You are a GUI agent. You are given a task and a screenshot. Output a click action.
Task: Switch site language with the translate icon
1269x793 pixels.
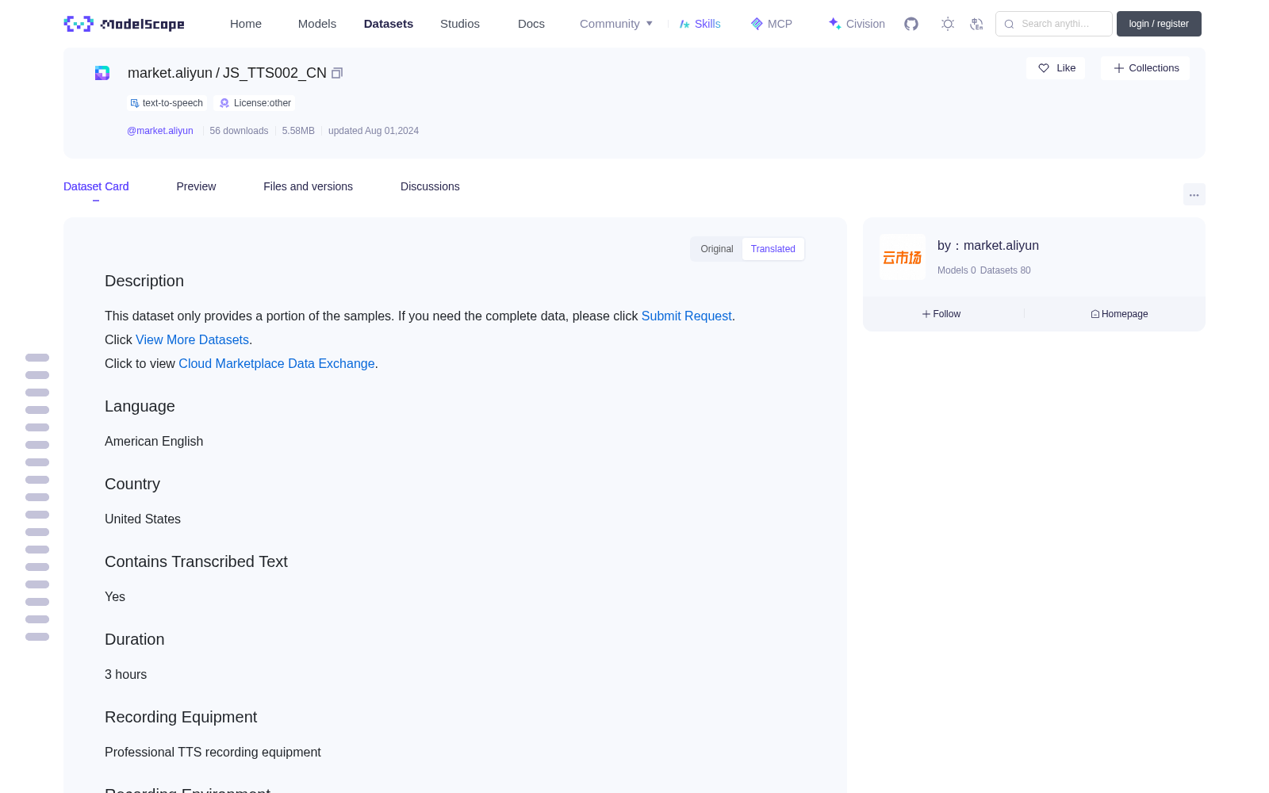976,24
